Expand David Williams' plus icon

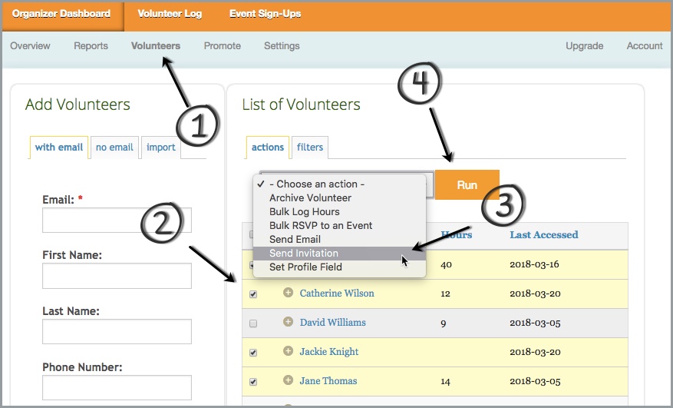click(x=288, y=322)
